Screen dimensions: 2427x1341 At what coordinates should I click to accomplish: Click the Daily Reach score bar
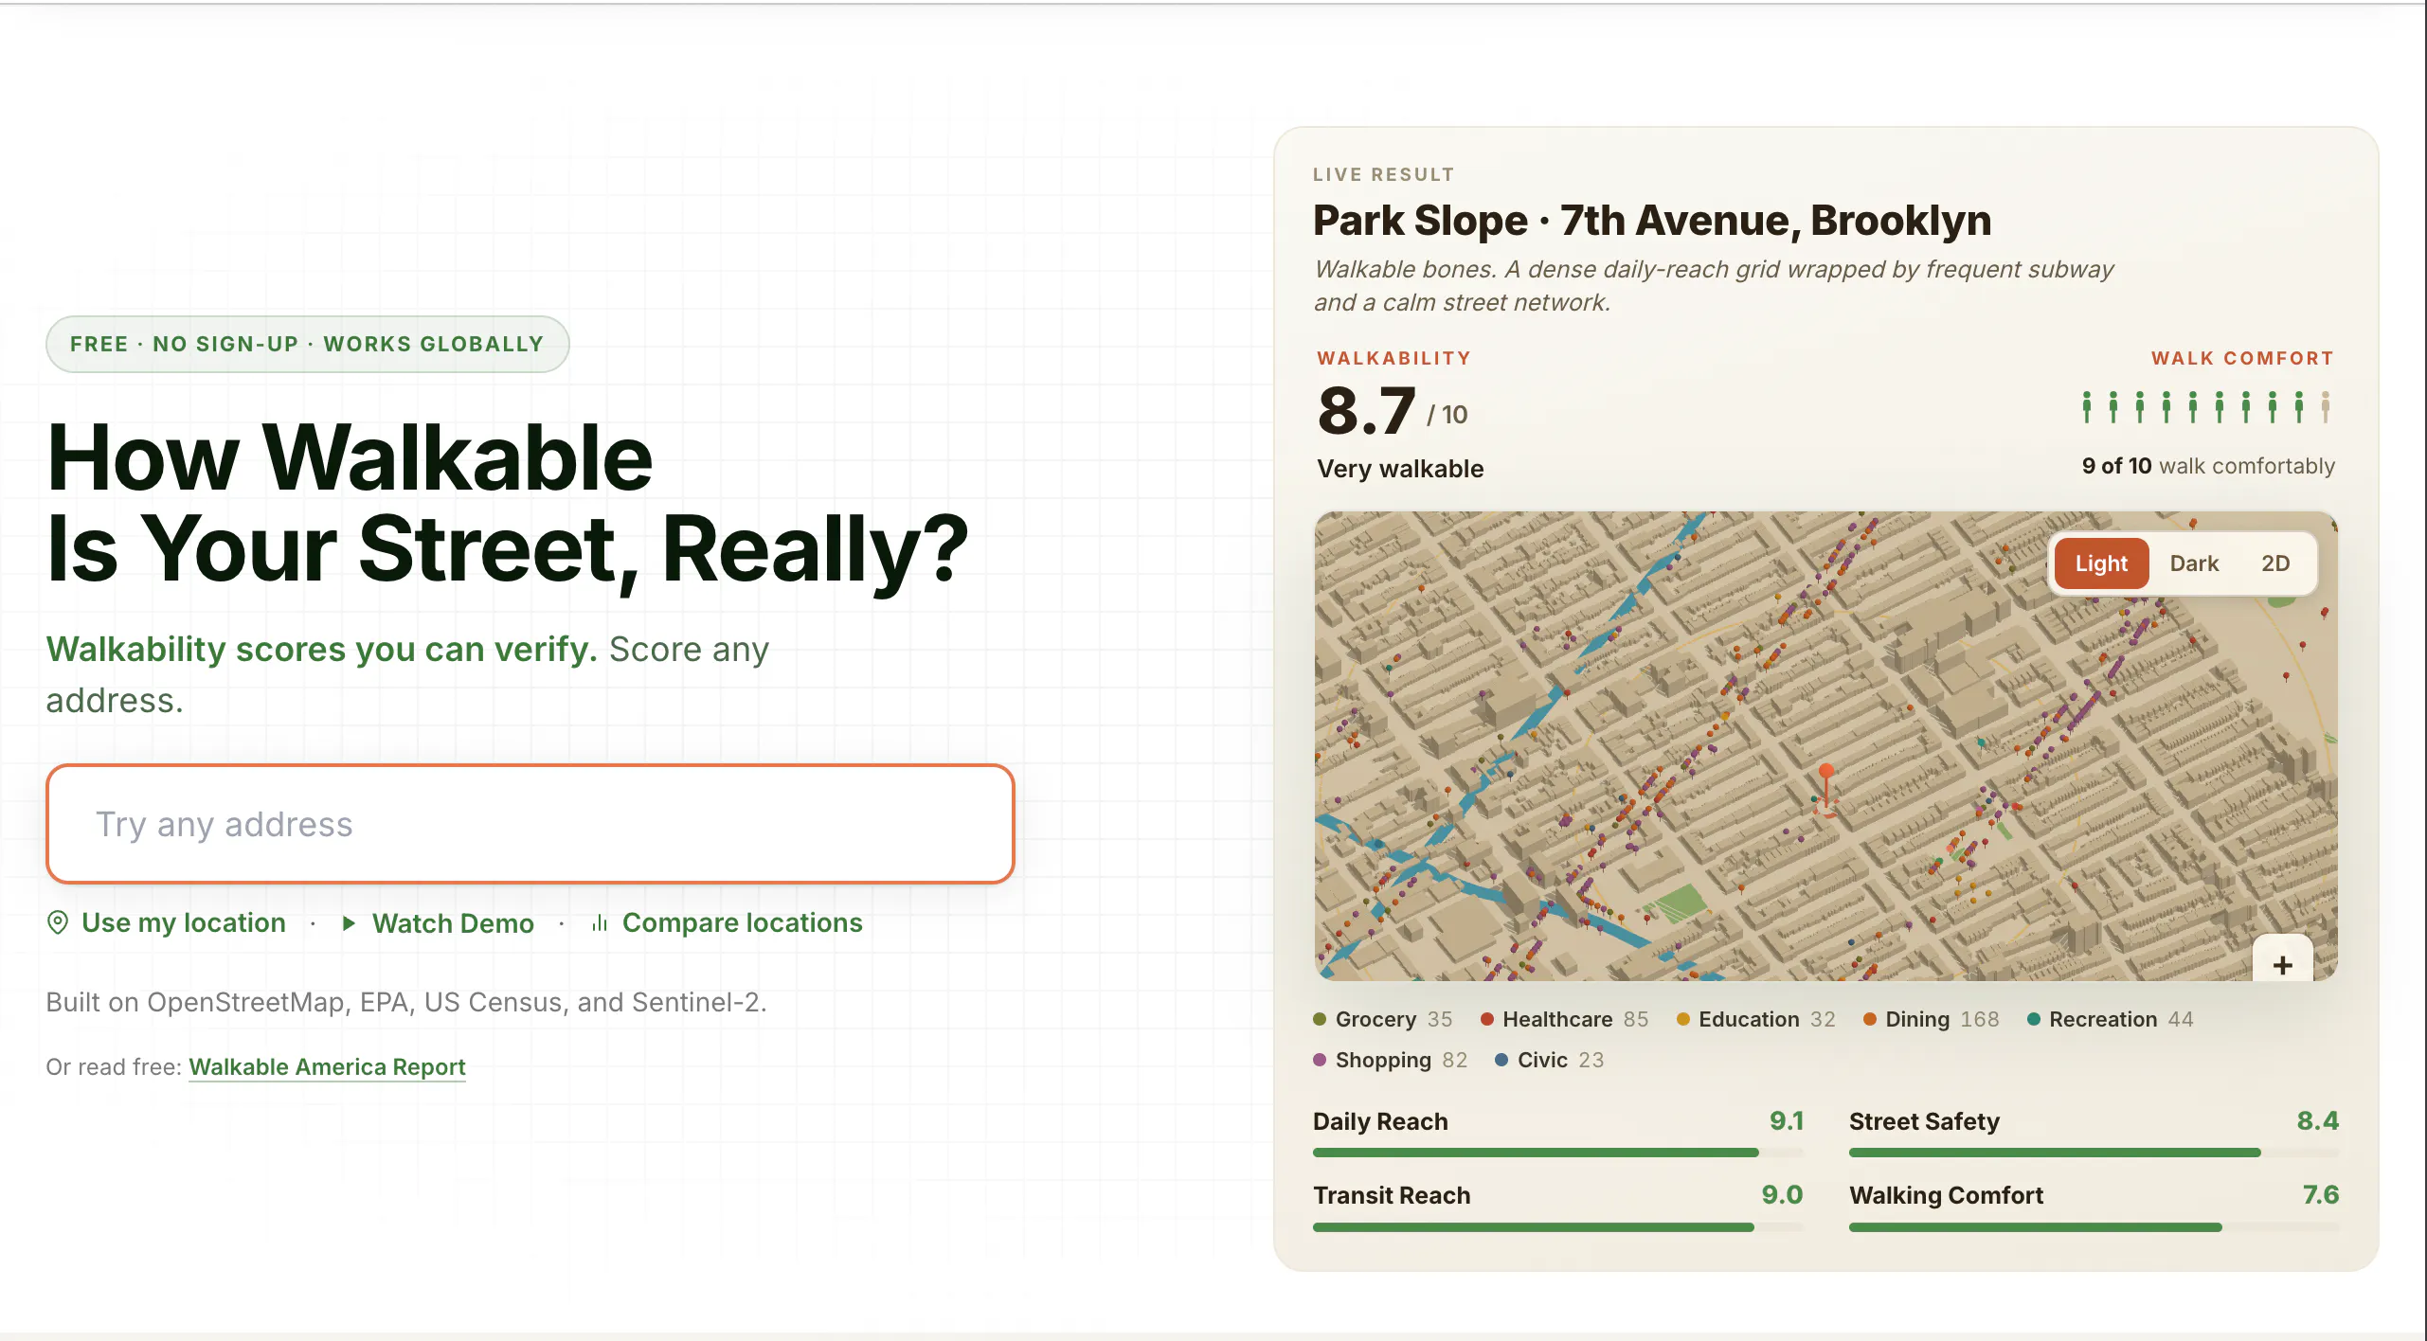pos(1557,1153)
